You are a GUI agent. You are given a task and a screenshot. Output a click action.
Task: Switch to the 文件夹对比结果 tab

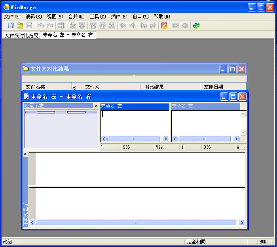[x=21, y=35]
